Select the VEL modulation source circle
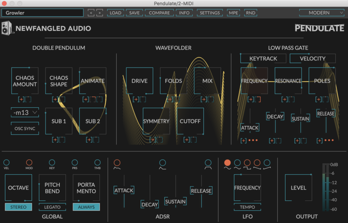Screen dimensions: 348x223 click(7, 162)
